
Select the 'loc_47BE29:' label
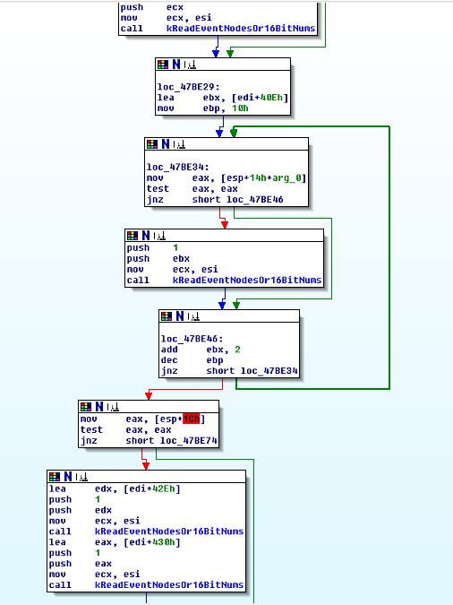188,87
